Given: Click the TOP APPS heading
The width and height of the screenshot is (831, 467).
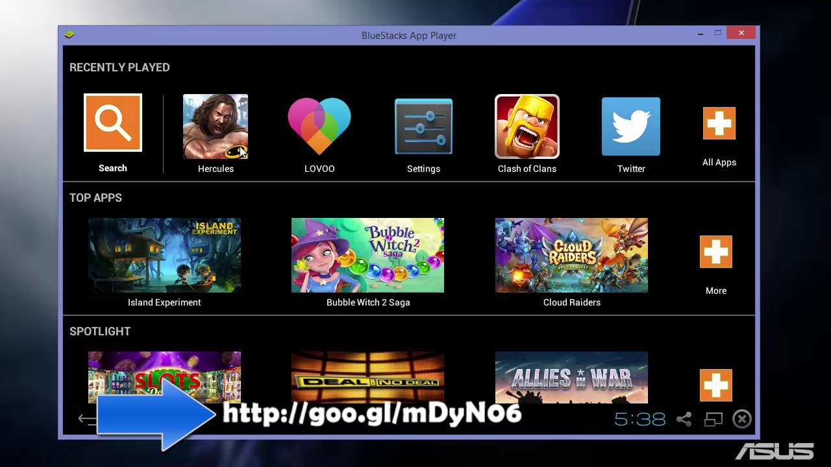Looking at the screenshot, I should point(95,198).
